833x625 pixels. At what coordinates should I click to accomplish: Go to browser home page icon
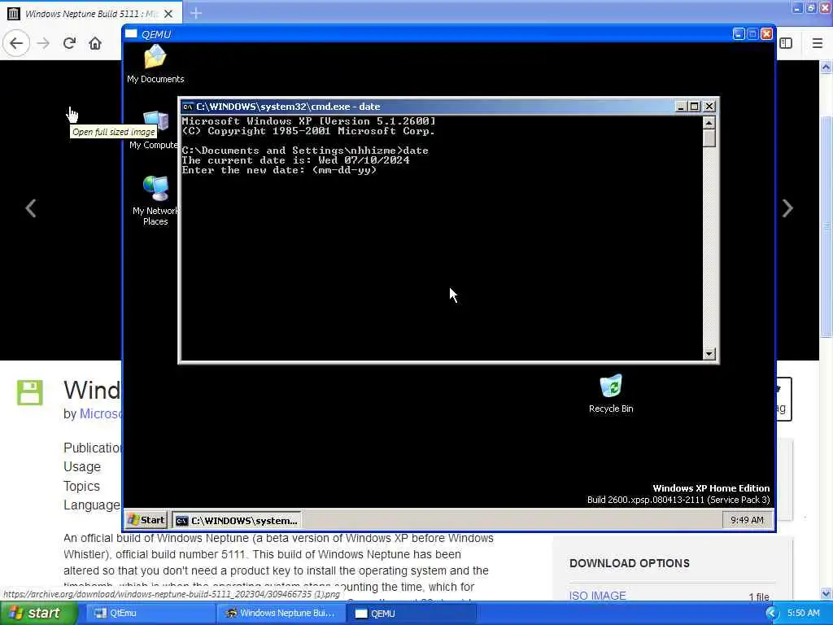[95, 43]
